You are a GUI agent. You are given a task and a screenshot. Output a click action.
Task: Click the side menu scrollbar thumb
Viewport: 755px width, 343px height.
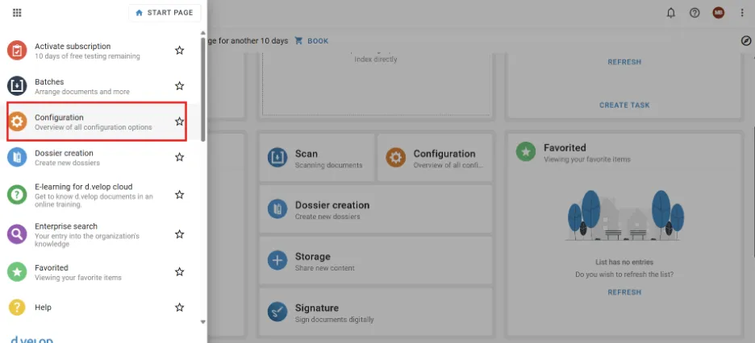pyautogui.click(x=203, y=89)
